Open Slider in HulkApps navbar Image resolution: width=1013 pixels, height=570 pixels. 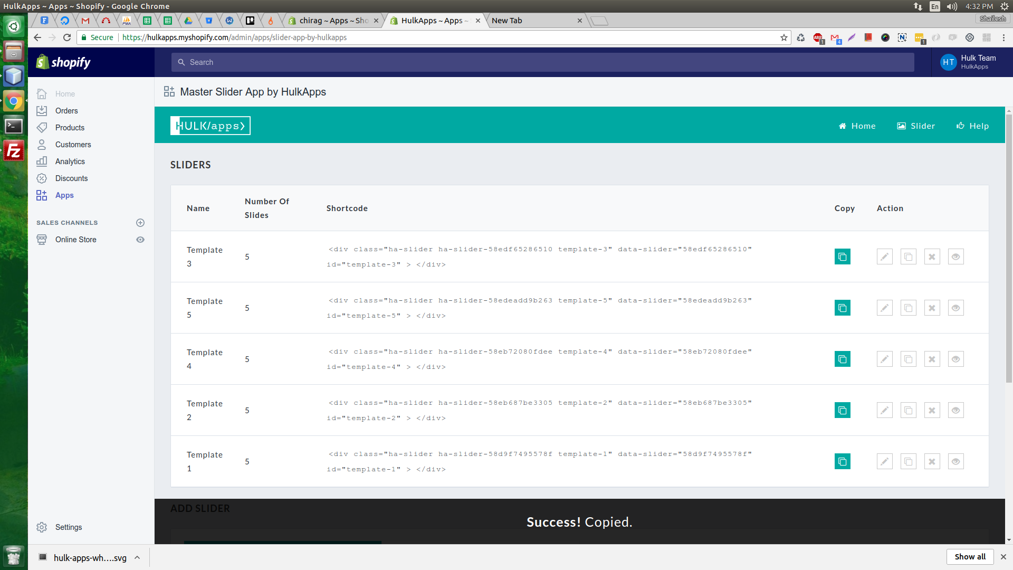[916, 126]
